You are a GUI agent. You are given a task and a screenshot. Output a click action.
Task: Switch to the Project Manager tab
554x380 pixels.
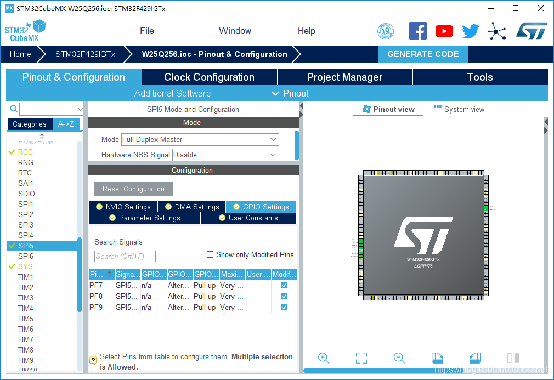[x=344, y=77]
